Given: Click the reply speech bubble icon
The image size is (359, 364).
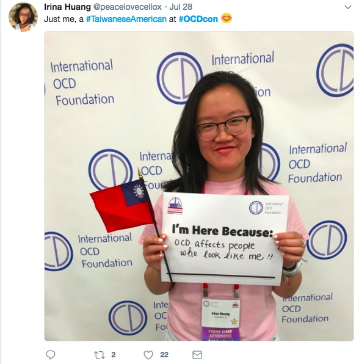Looking at the screenshot, I should pyautogui.click(x=51, y=355).
